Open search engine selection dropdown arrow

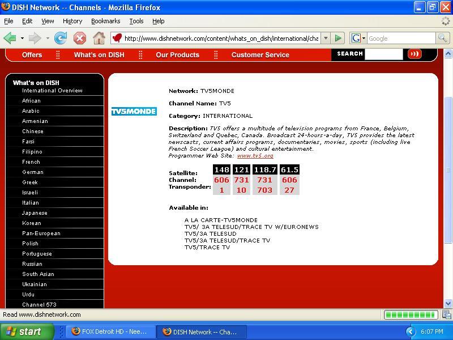click(x=364, y=38)
